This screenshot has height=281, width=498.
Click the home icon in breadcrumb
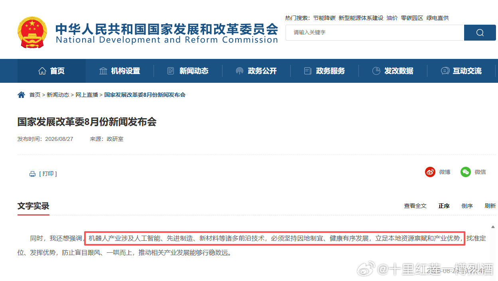[x=21, y=95]
